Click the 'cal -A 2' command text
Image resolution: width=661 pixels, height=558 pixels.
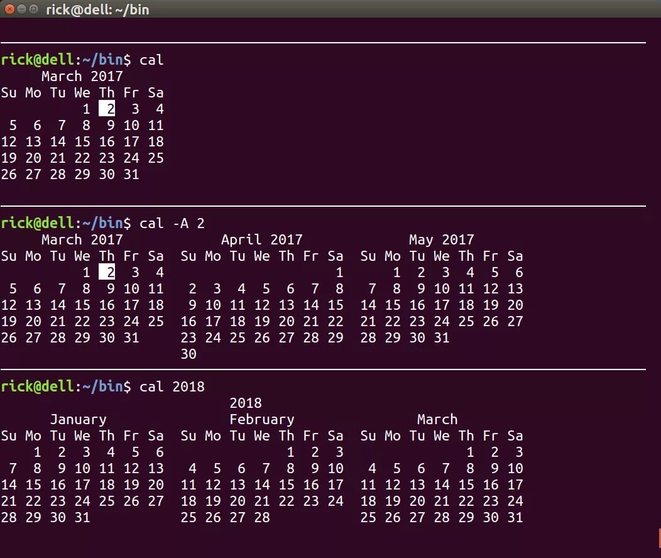[x=172, y=223]
